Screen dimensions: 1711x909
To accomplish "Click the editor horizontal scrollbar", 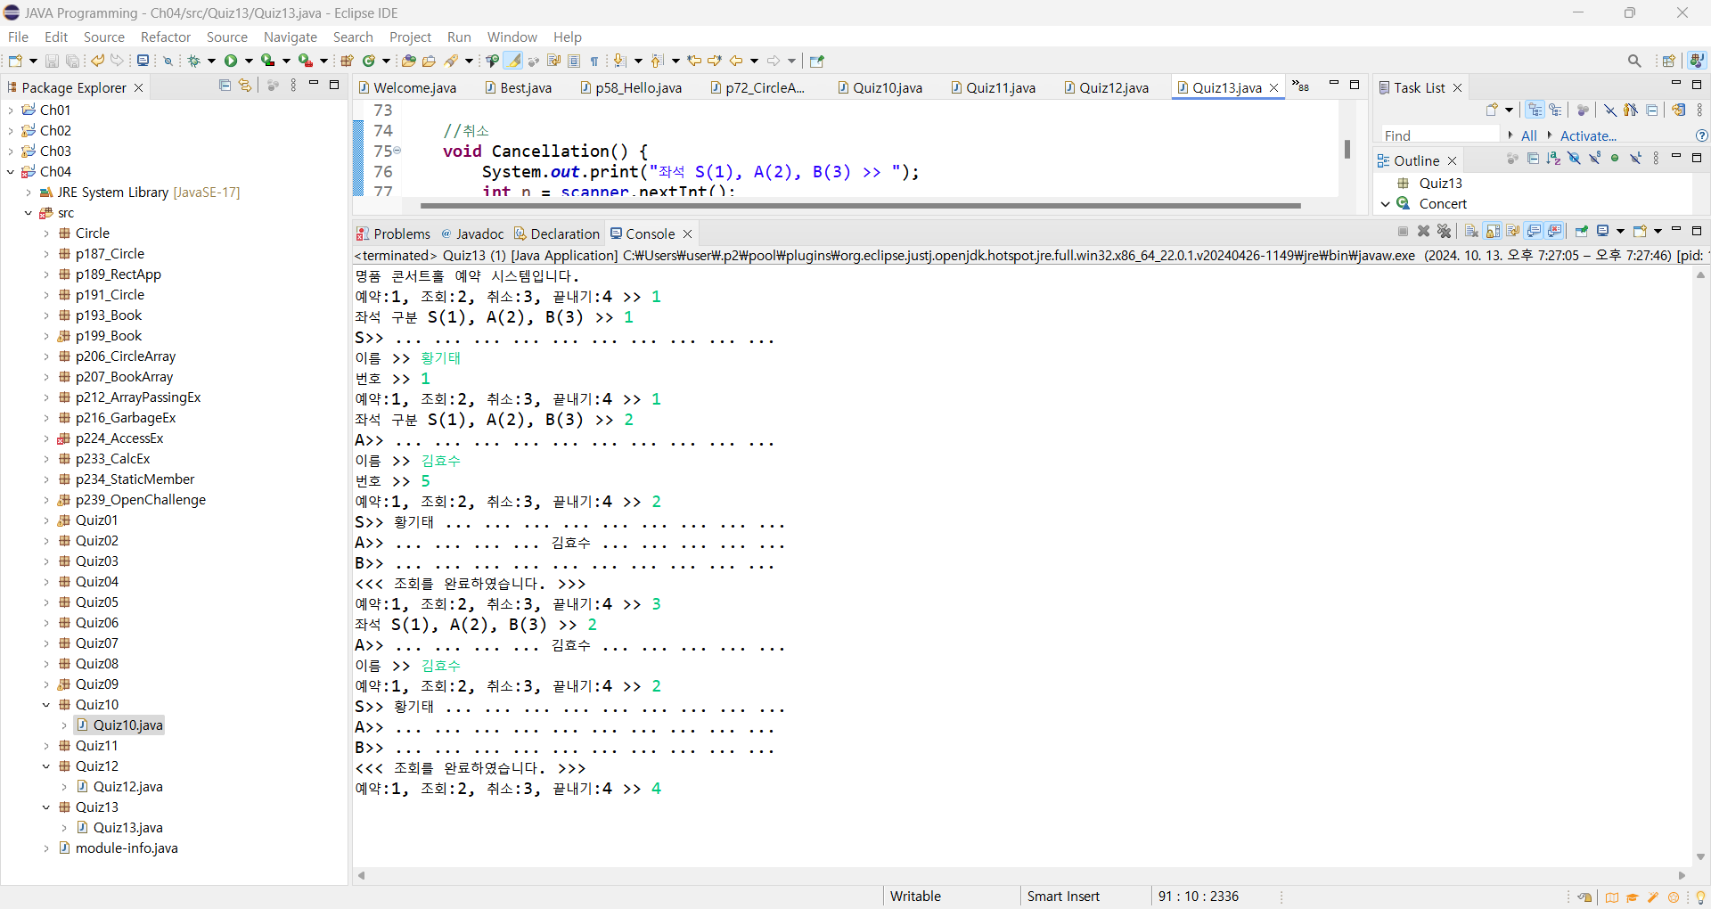I will [x=860, y=205].
